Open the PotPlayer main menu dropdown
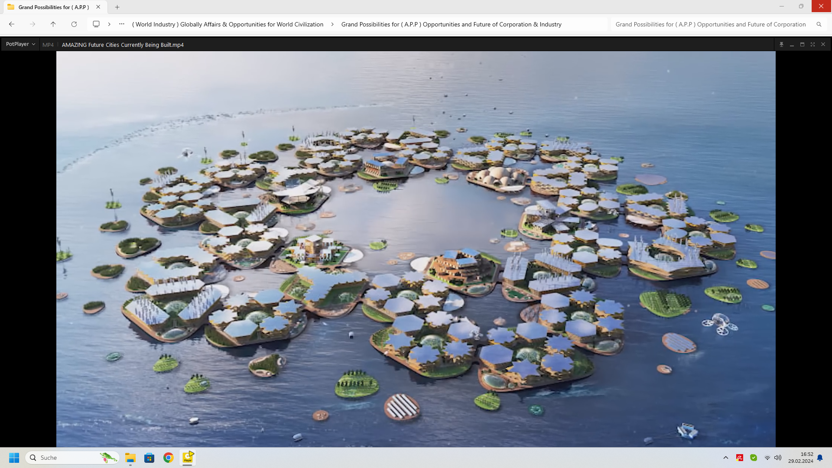Screen dimensions: 832x468 20,44
